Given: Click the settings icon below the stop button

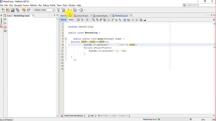Looking at the screenshot, I should (5, 31).
